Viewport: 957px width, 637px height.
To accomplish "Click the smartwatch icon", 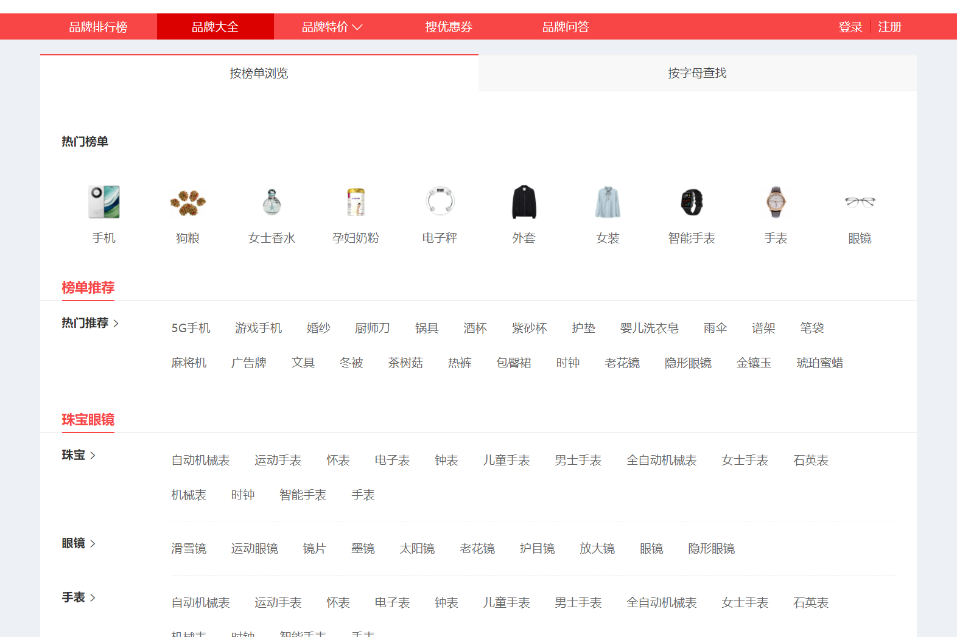I will 692,202.
